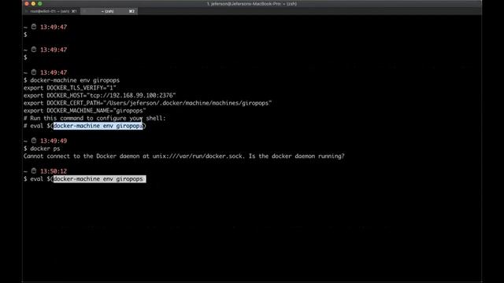The image size is (504, 283).
Task: Click the highlighted command on the current prompt line
Action: [100, 179]
